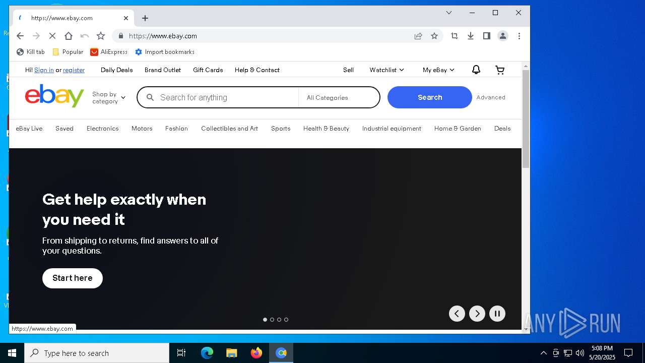Image resolution: width=645 pixels, height=363 pixels.
Task: Open the Deals category
Action: point(502,129)
